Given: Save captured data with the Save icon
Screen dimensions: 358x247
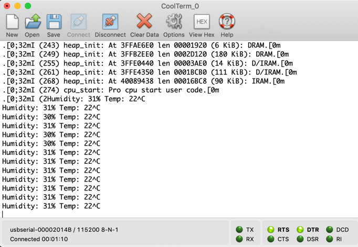Looking at the screenshot, I should 54,22.
